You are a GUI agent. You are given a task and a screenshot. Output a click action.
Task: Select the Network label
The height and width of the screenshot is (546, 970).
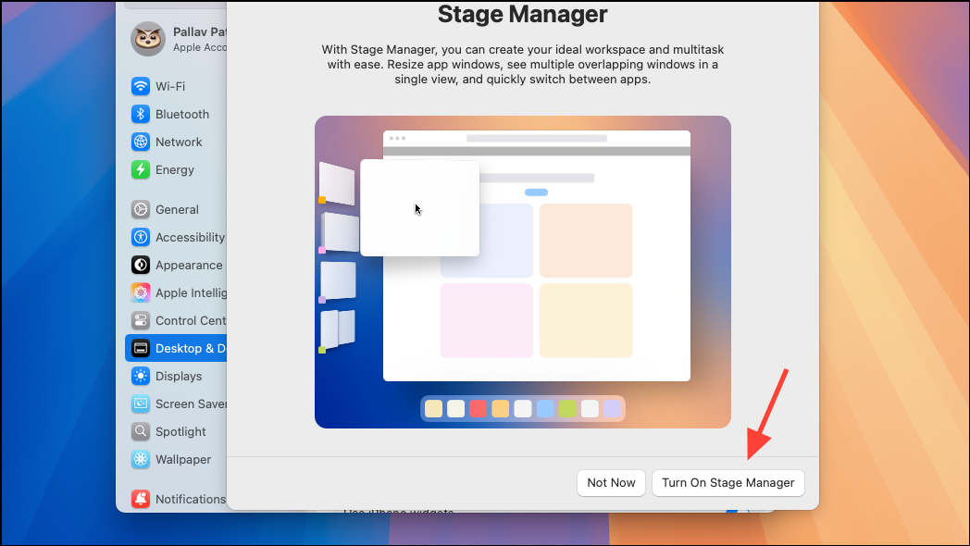(179, 143)
